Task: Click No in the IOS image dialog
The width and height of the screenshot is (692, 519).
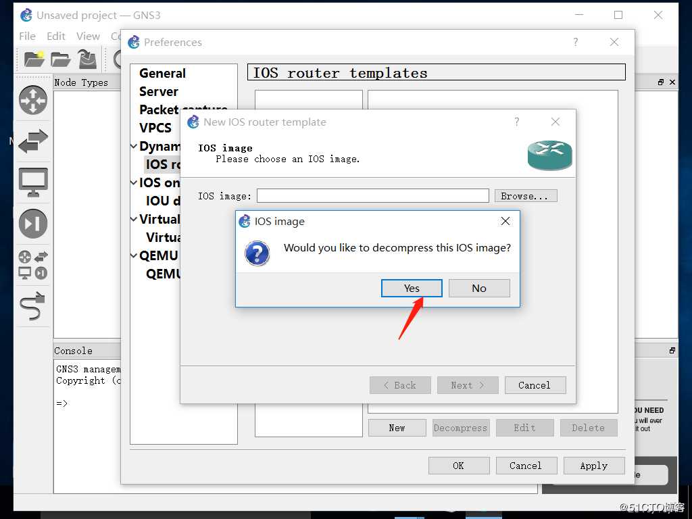Action: coord(479,288)
